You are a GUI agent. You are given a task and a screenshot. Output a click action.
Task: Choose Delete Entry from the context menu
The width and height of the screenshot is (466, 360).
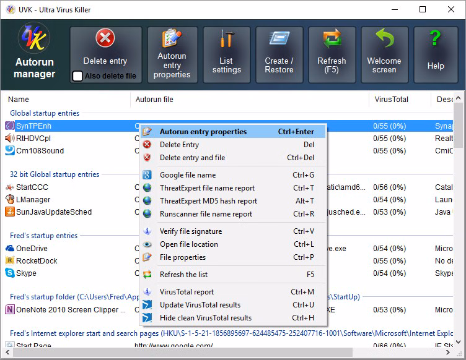233,145
